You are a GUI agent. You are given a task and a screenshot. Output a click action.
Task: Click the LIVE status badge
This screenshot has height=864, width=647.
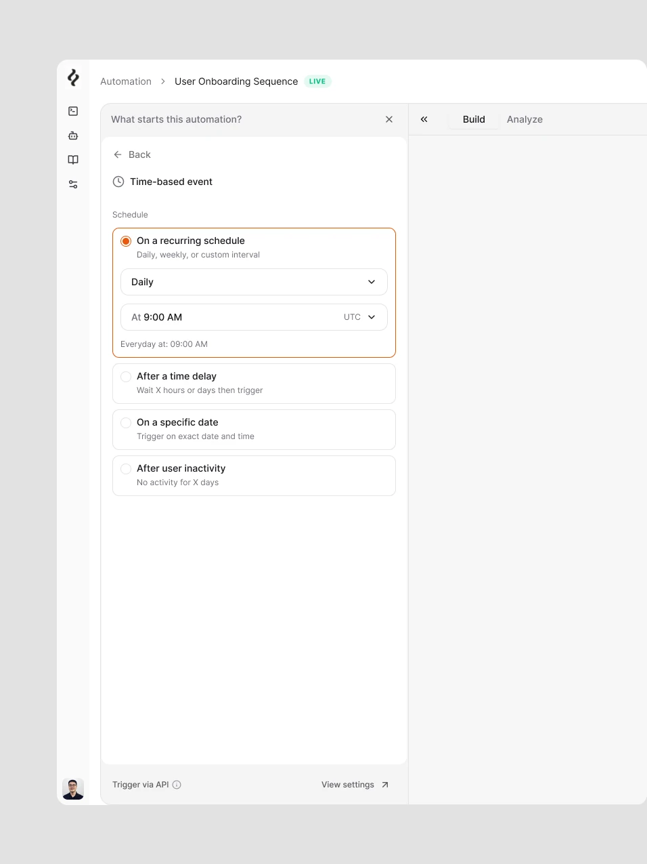click(317, 81)
